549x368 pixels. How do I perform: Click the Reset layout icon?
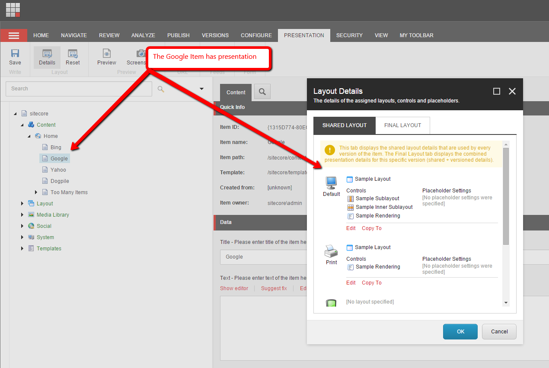[73, 54]
